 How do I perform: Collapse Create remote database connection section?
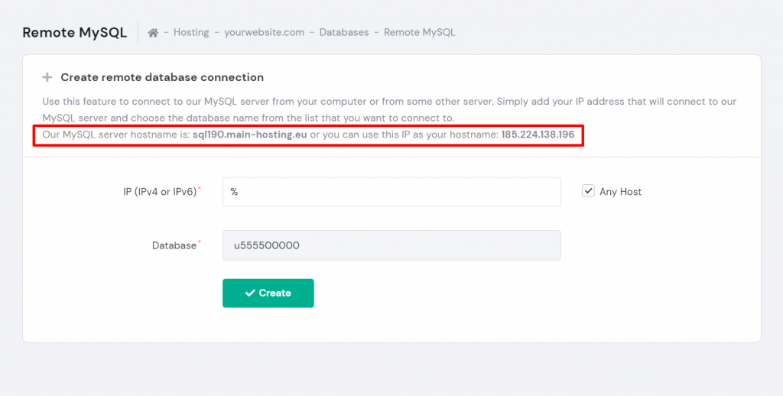coord(161,77)
